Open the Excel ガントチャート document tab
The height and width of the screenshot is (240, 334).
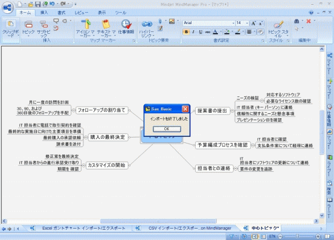[83, 229]
